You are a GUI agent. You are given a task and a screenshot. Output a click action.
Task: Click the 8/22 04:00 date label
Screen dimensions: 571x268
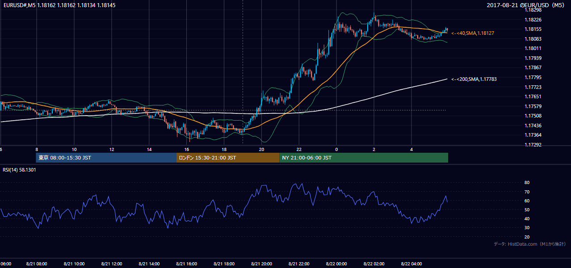point(412,264)
